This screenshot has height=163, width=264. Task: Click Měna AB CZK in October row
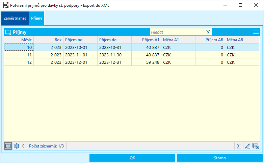[242, 47]
